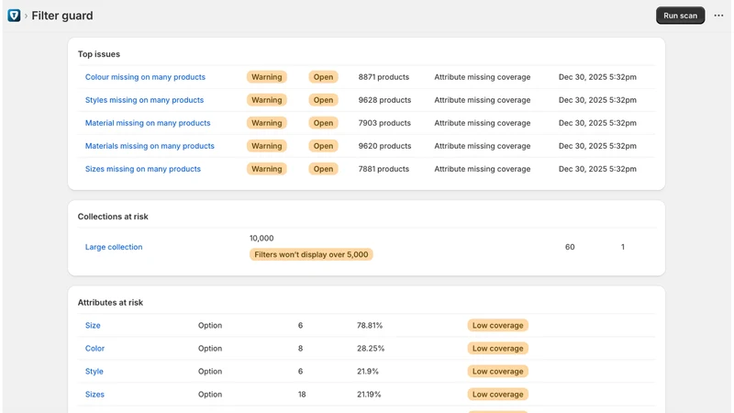Image resolution: width=734 pixels, height=413 pixels.
Task: Select the 8871 products count
Action: [x=384, y=77]
